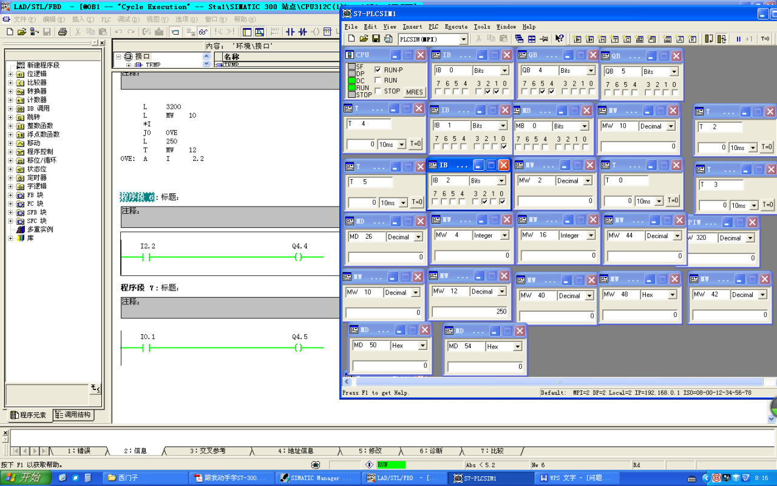Screen dimensions: 777x486
Task: Toggle bit 7 checkbox of QB 5
Action: coord(608,93)
